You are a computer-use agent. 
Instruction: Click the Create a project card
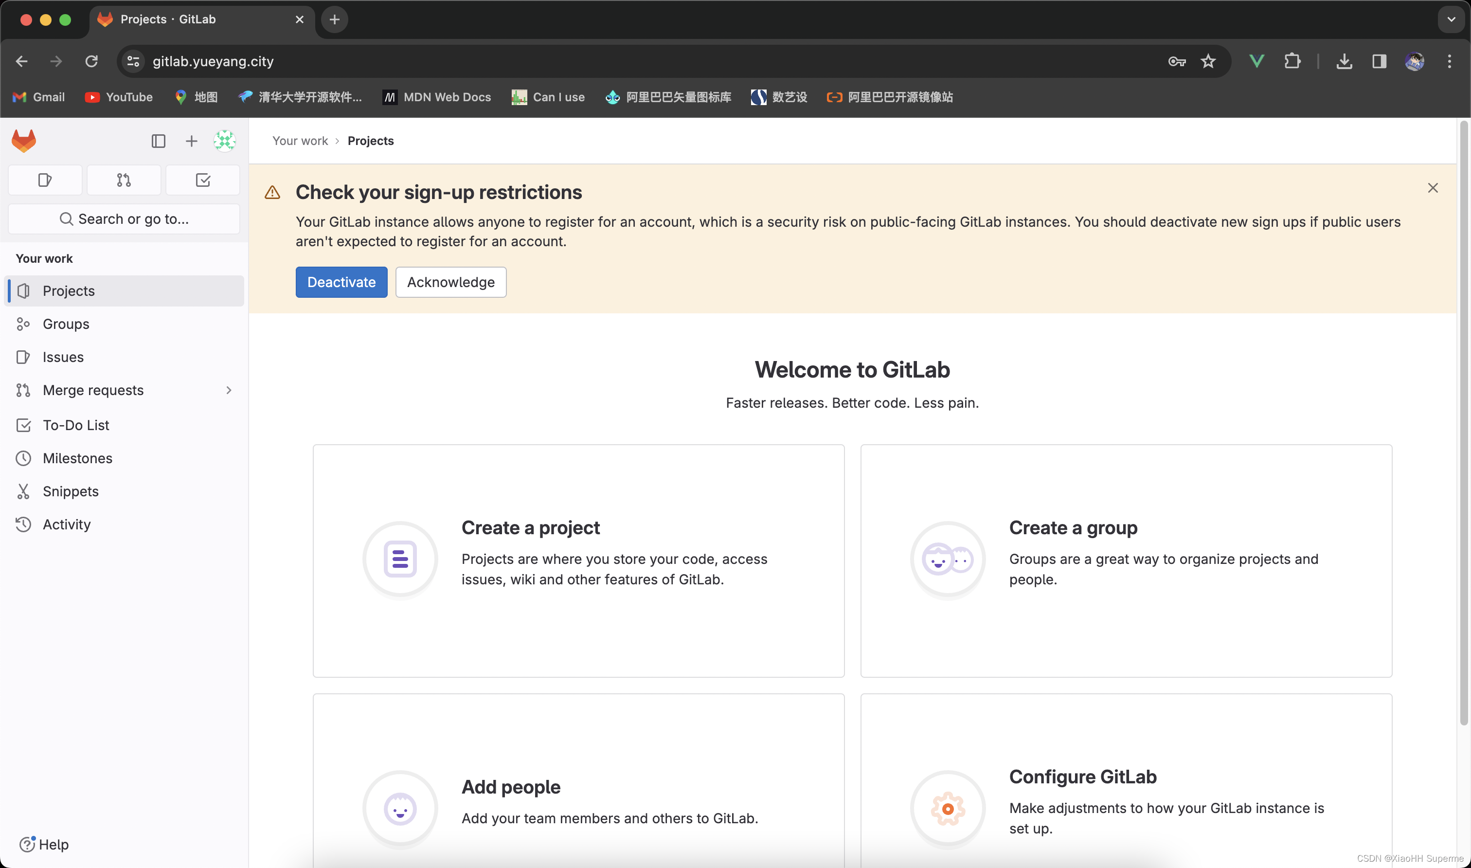pos(578,561)
